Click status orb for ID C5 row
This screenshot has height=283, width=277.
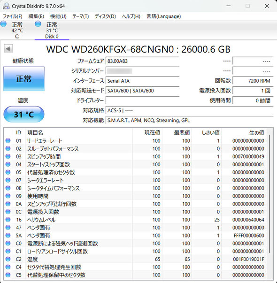coord(8,275)
